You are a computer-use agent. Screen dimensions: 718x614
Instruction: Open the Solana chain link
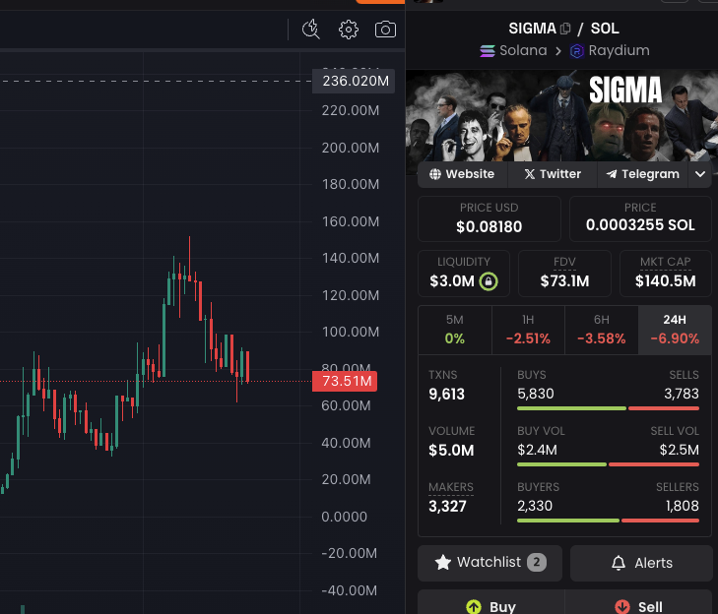click(513, 50)
